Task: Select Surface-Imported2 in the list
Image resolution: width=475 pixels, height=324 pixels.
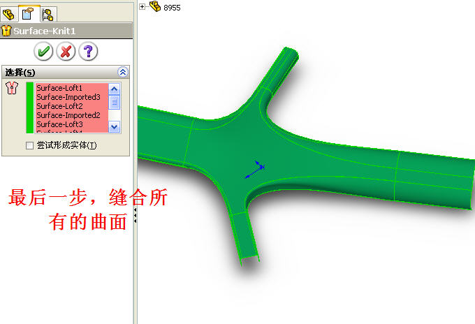Action: click(x=71, y=115)
